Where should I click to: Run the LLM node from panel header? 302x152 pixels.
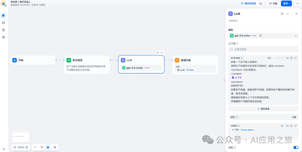(x=282, y=14)
